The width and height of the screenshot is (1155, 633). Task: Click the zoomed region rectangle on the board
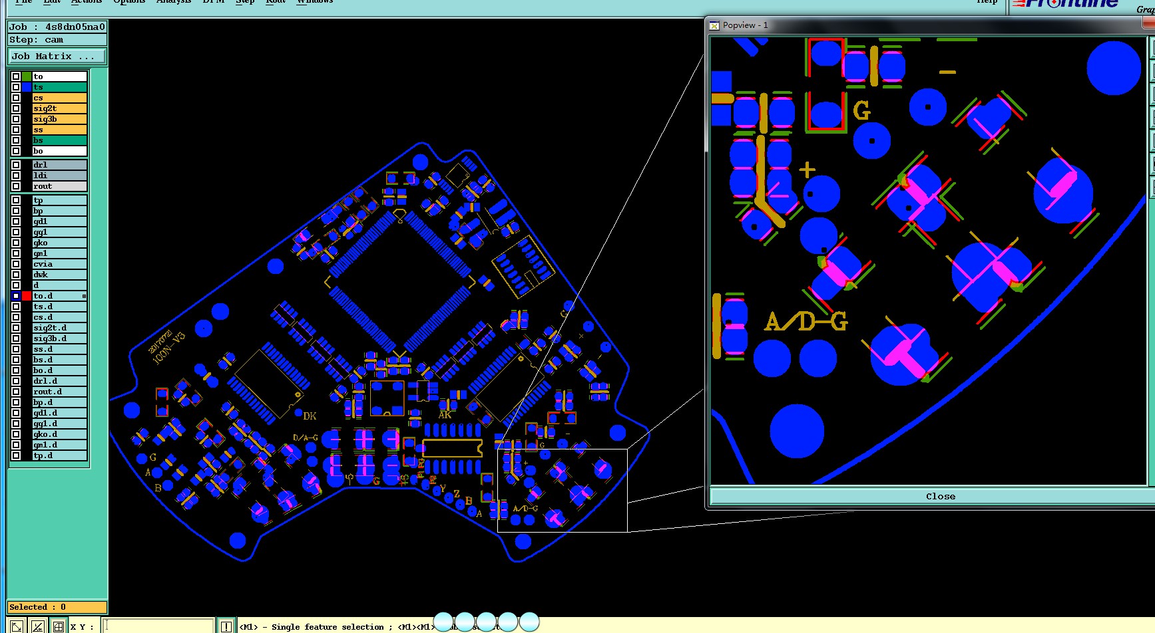click(563, 491)
